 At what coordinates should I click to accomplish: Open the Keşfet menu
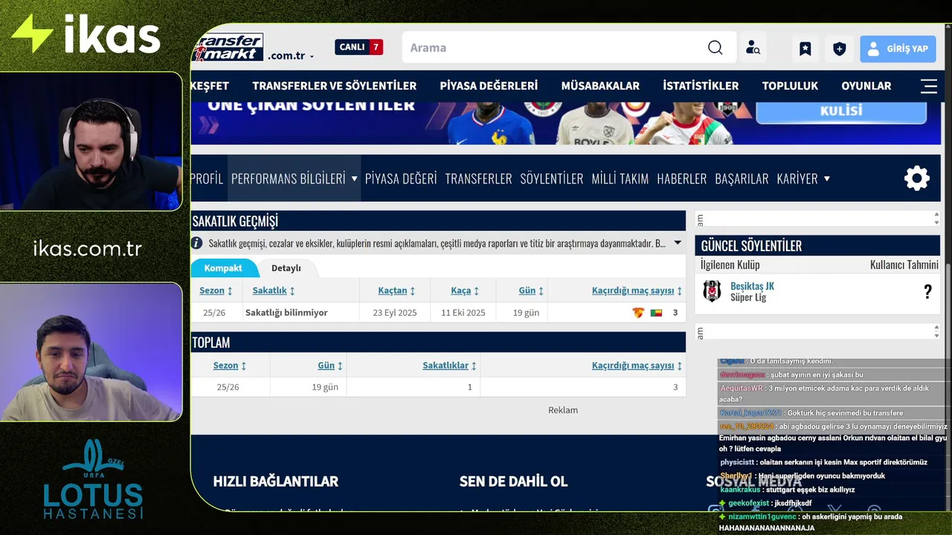click(x=210, y=85)
